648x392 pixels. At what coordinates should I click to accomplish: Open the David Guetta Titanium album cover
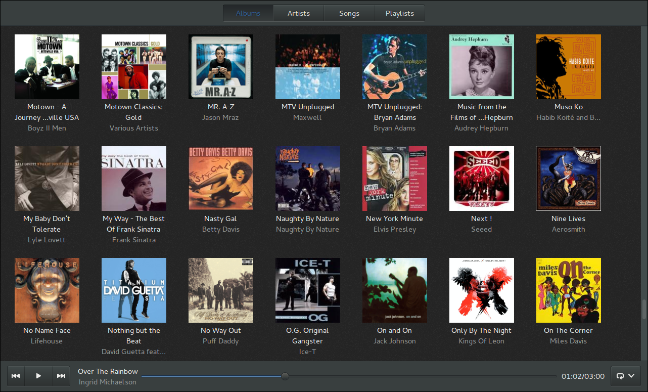pyautogui.click(x=134, y=290)
